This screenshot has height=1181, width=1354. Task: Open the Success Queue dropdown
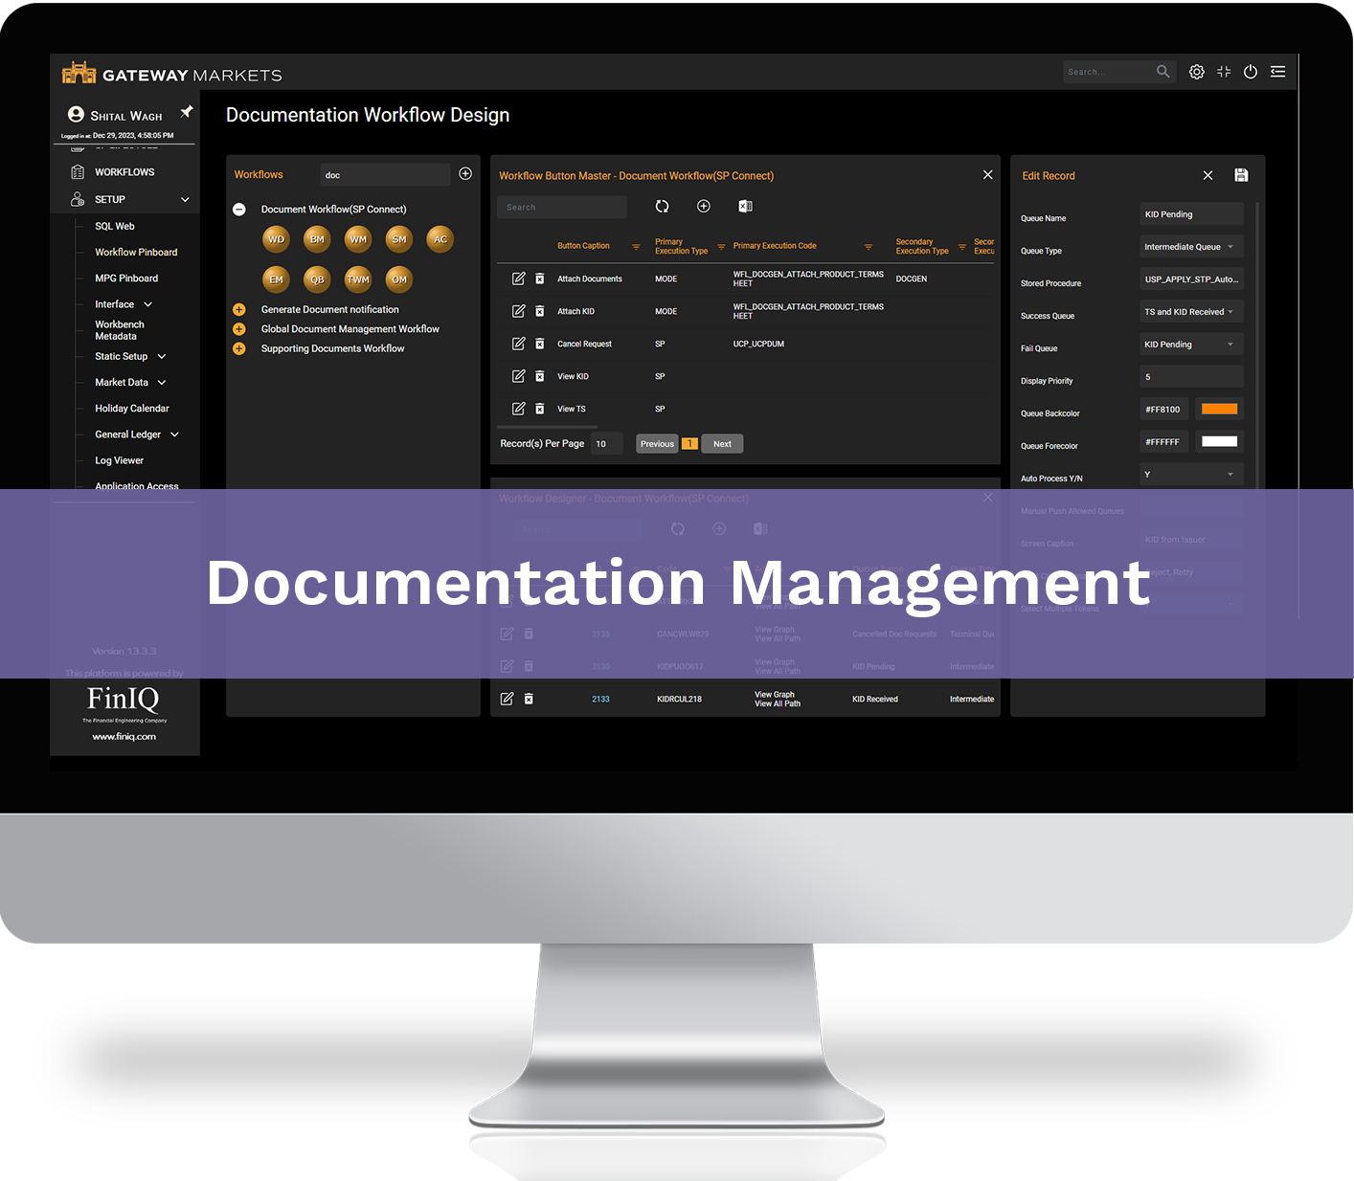pos(1191,312)
